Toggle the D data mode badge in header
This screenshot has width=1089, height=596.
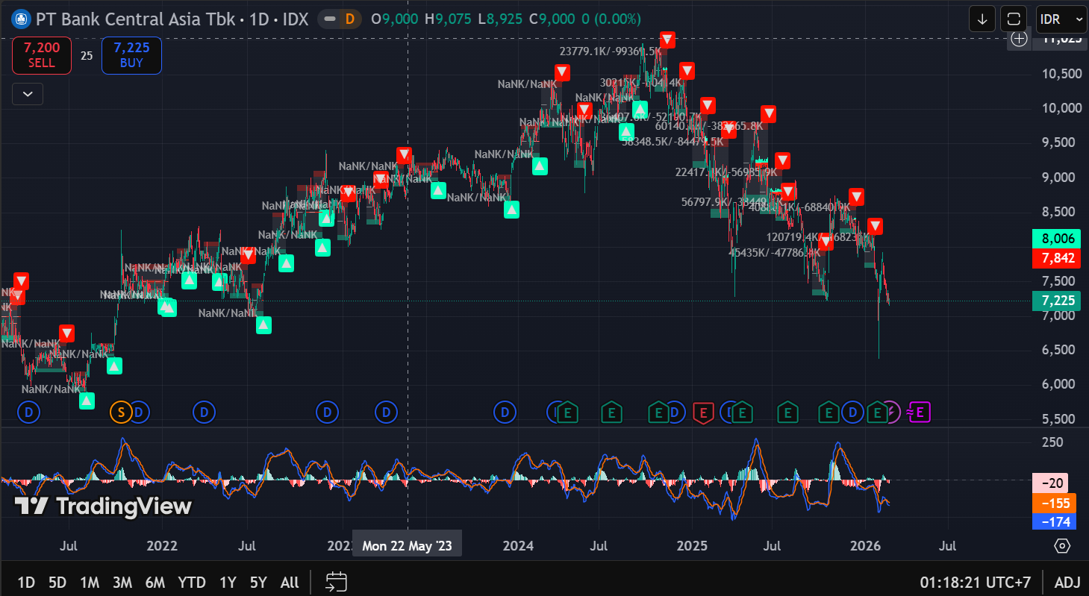349,19
